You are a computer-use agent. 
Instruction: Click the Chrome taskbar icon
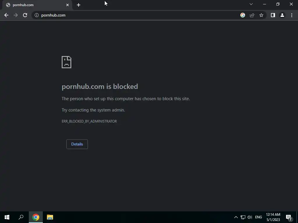pyautogui.click(x=36, y=217)
